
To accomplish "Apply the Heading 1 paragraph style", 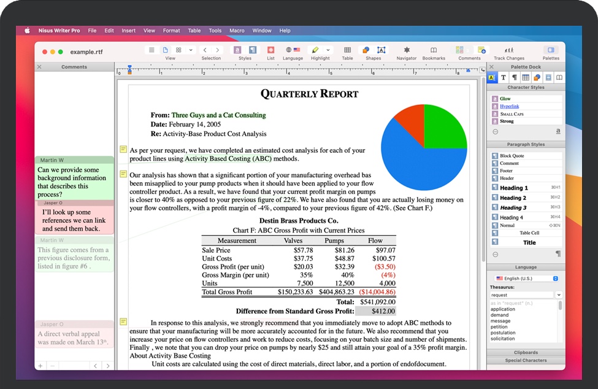I will 513,188.
